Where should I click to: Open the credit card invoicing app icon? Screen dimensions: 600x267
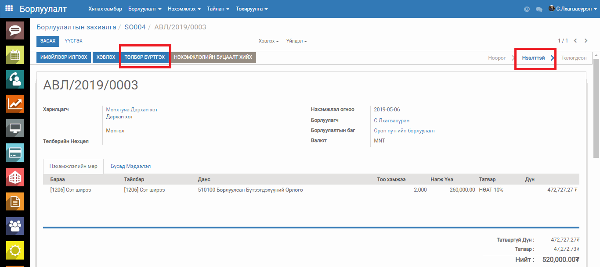[14, 153]
